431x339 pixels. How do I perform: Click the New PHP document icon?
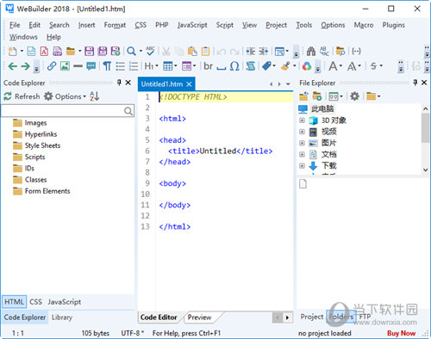(57, 52)
